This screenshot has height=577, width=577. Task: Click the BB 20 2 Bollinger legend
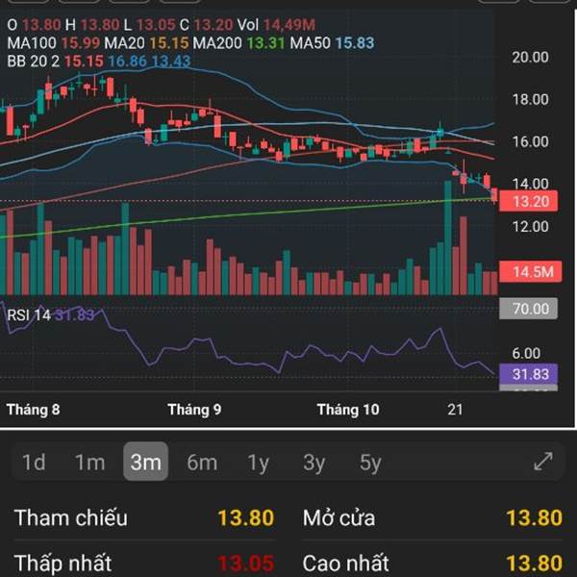pos(99,62)
